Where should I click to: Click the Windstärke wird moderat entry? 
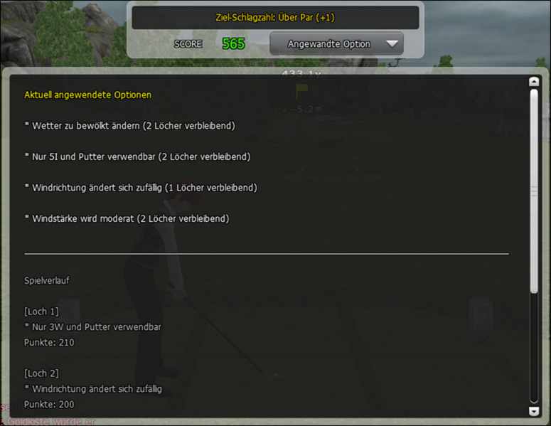[x=127, y=218]
